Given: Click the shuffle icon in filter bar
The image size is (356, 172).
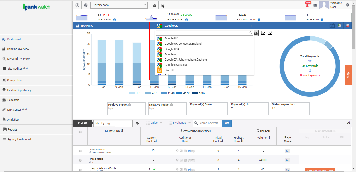Looking at the screenshot, I should tap(348, 123).
